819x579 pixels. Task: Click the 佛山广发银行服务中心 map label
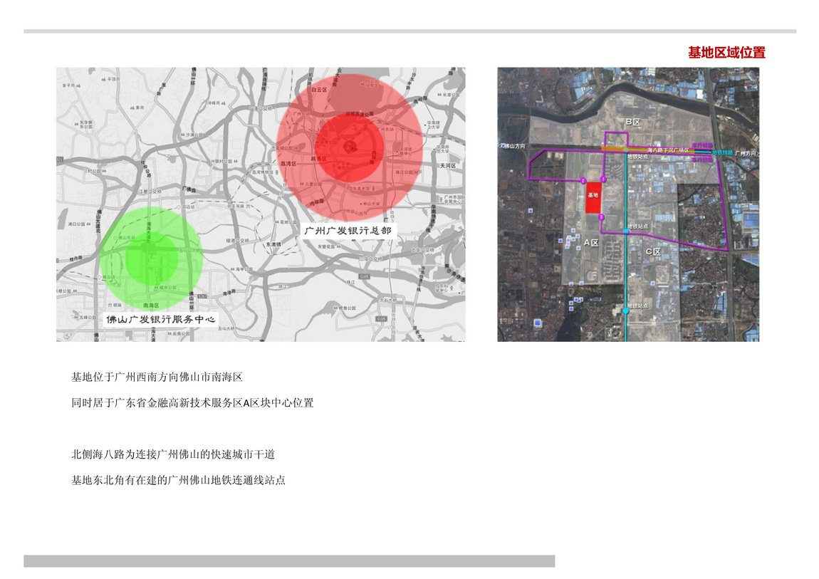click(160, 319)
